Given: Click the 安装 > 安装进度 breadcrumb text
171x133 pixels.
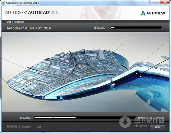Looking at the screenshot, I should coord(15,22).
